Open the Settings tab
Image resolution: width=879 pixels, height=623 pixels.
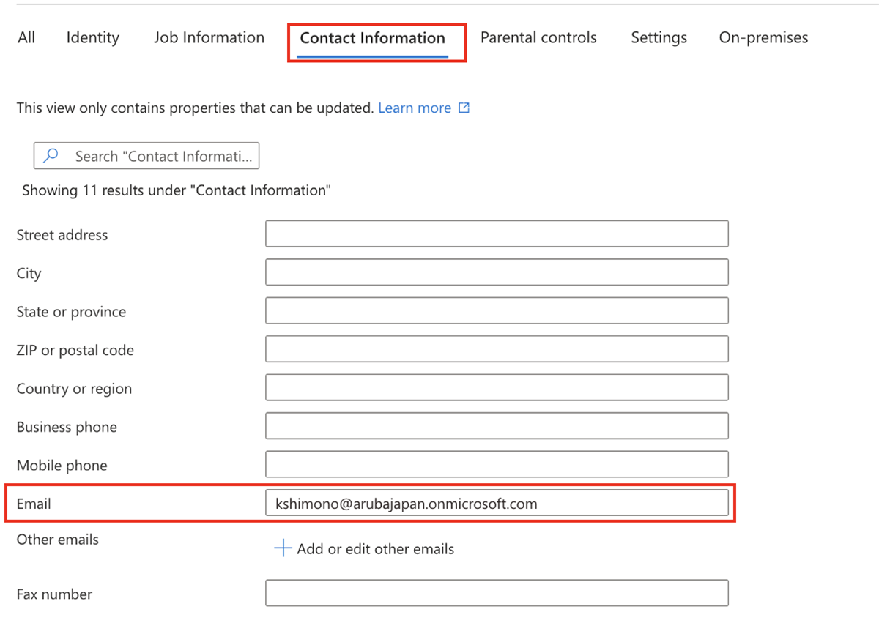point(659,37)
